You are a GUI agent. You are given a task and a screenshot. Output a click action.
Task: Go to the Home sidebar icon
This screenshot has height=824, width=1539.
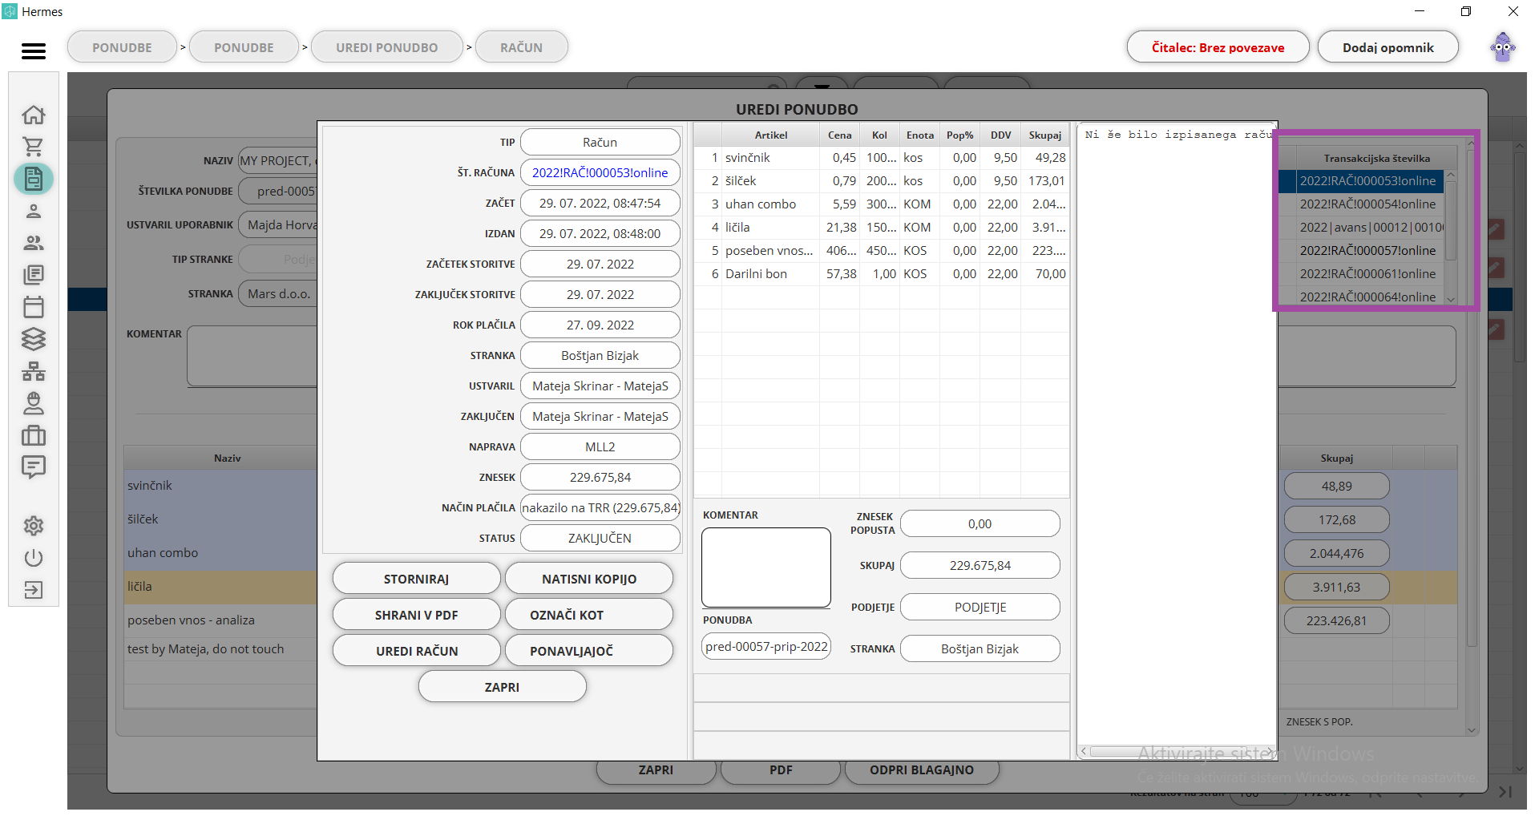pos(34,115)
